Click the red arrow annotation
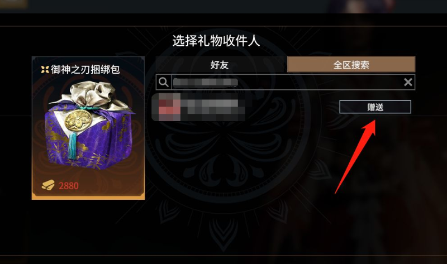The image size is (447, 264). coord(355,157)
